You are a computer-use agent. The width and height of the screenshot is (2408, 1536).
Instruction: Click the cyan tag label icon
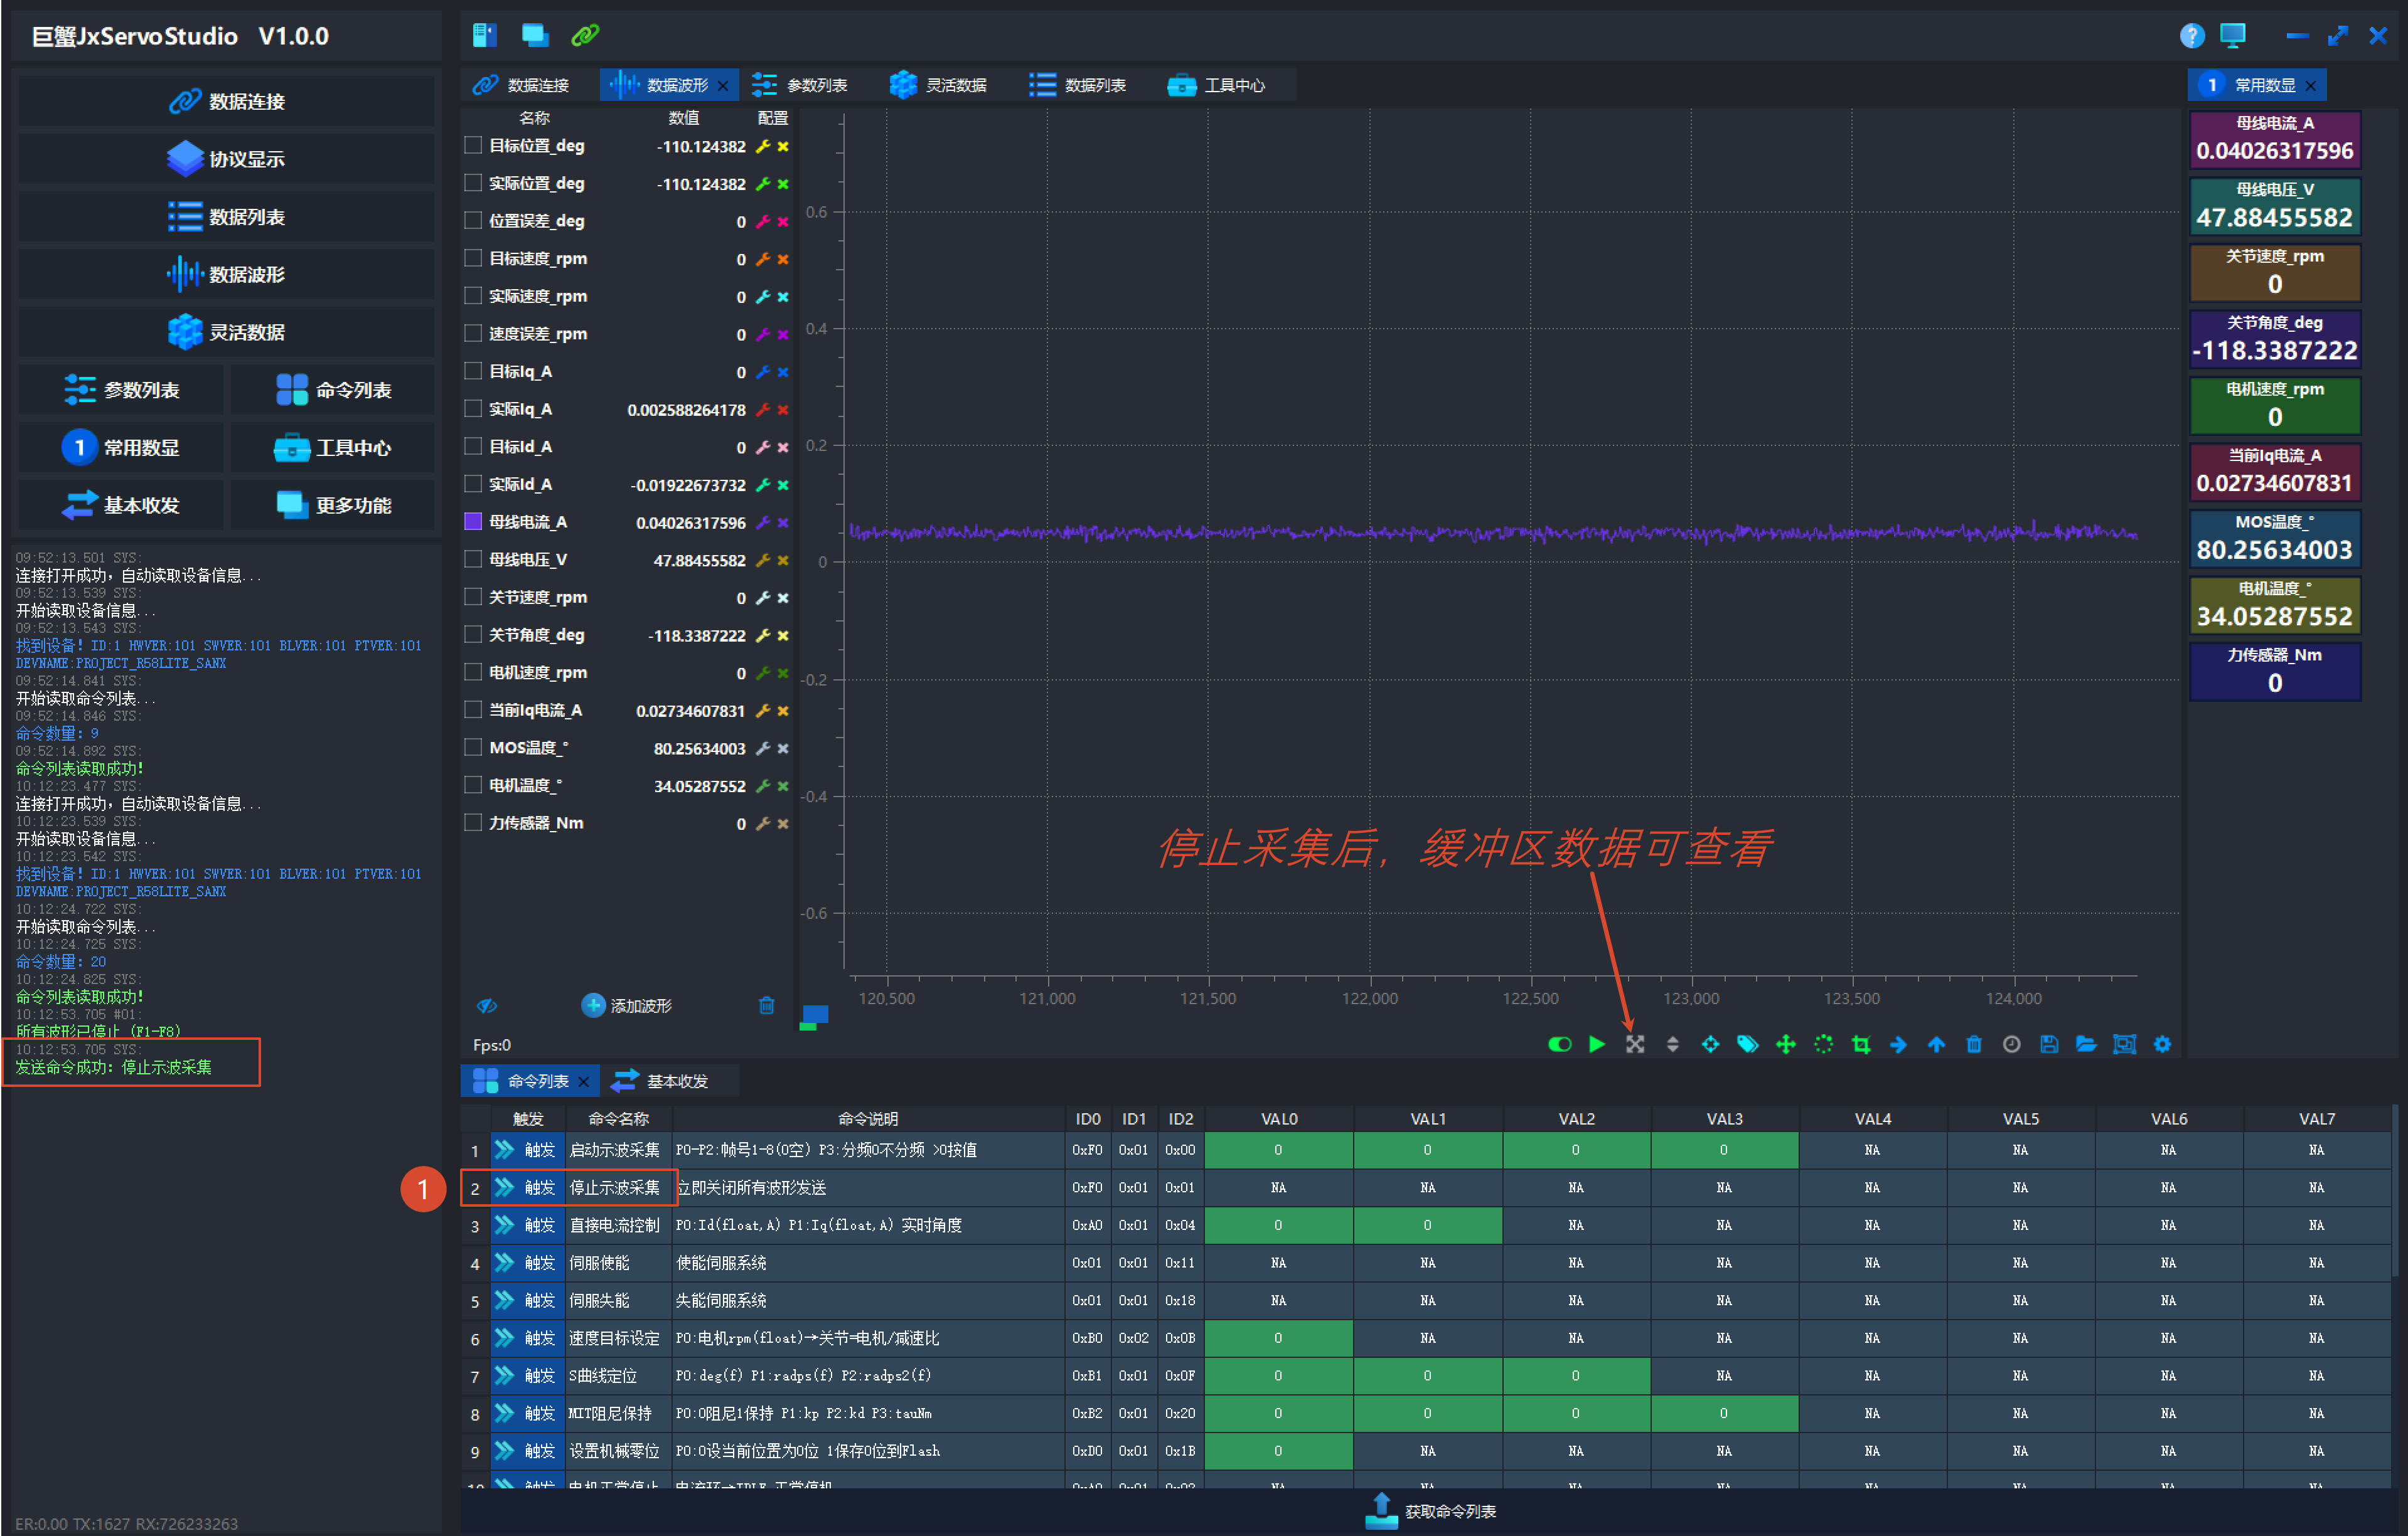[x=1748, y=1044]
